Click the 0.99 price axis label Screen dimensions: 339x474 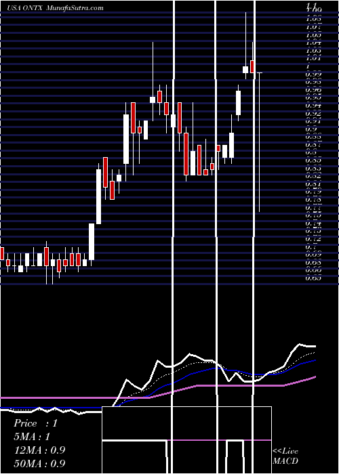313,74
